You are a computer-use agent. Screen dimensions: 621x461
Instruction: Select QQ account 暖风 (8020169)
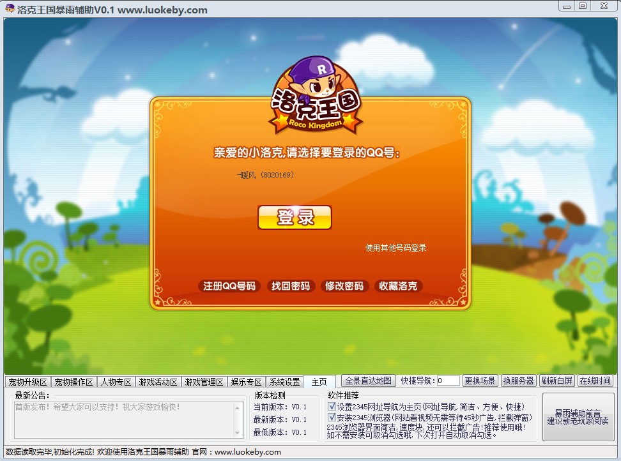[265, 175]
